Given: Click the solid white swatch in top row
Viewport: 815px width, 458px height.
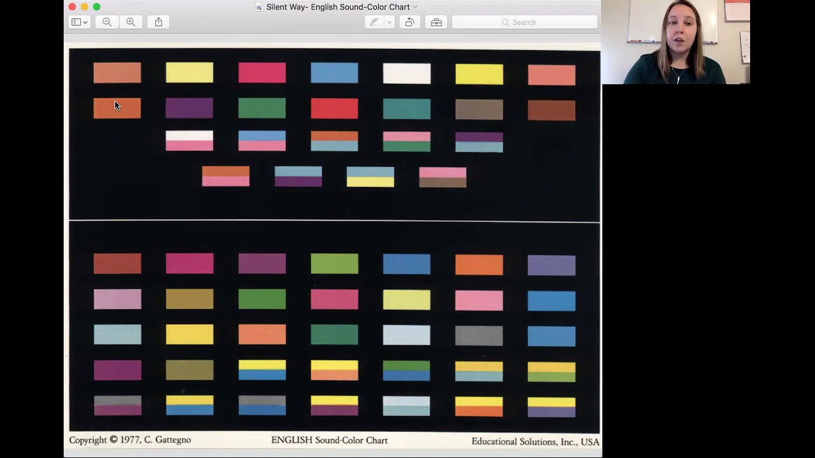Looking at the screenshot, I should pyautogui.click(x=407, y=73).
